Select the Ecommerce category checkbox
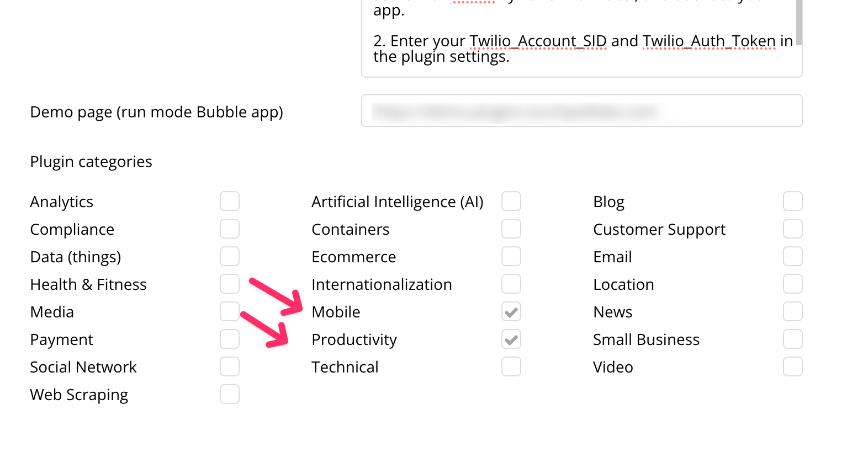Image resolution: width=847 pixels, height=475 pixels. tap(511, 256)
